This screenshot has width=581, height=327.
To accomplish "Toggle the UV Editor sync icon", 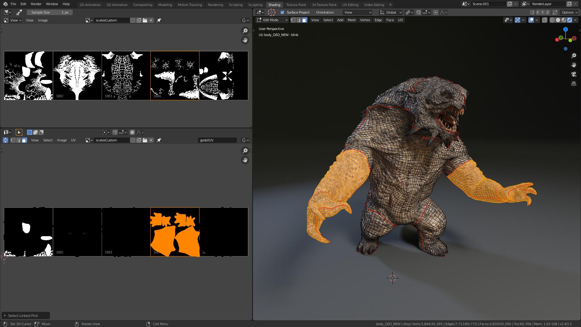I will tap(6, 140).
